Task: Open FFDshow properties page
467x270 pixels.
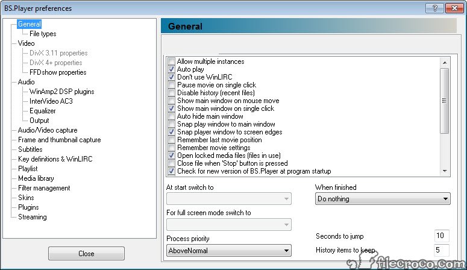Action: (x=58, y=72)
